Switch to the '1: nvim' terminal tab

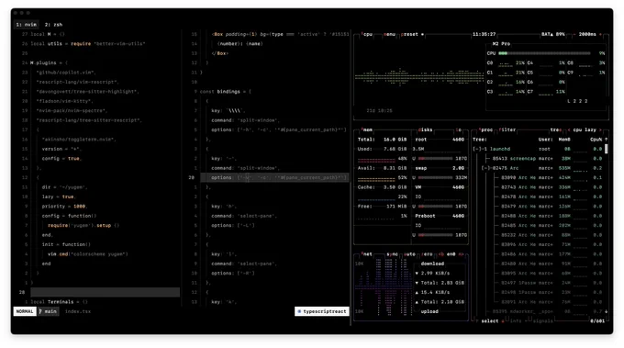(27, 25)
